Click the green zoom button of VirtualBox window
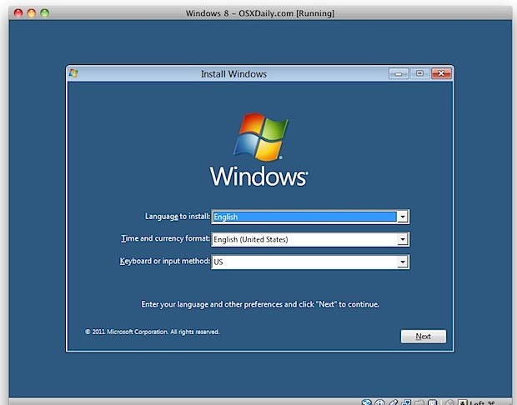The height and width of the screenshot is (405, 517). [45, 13]
